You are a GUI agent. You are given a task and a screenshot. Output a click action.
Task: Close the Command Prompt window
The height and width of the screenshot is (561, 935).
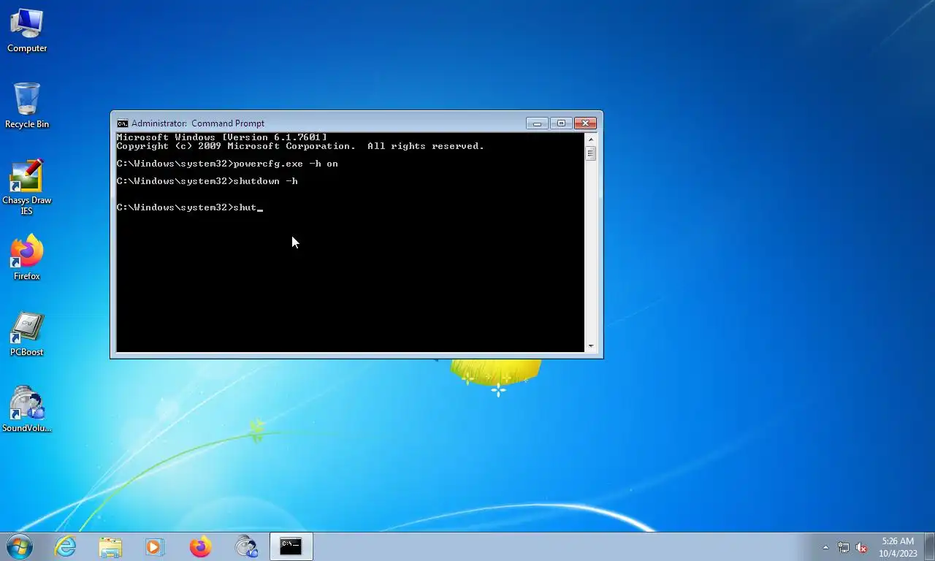pyautogui.click(x=585, y=123)
